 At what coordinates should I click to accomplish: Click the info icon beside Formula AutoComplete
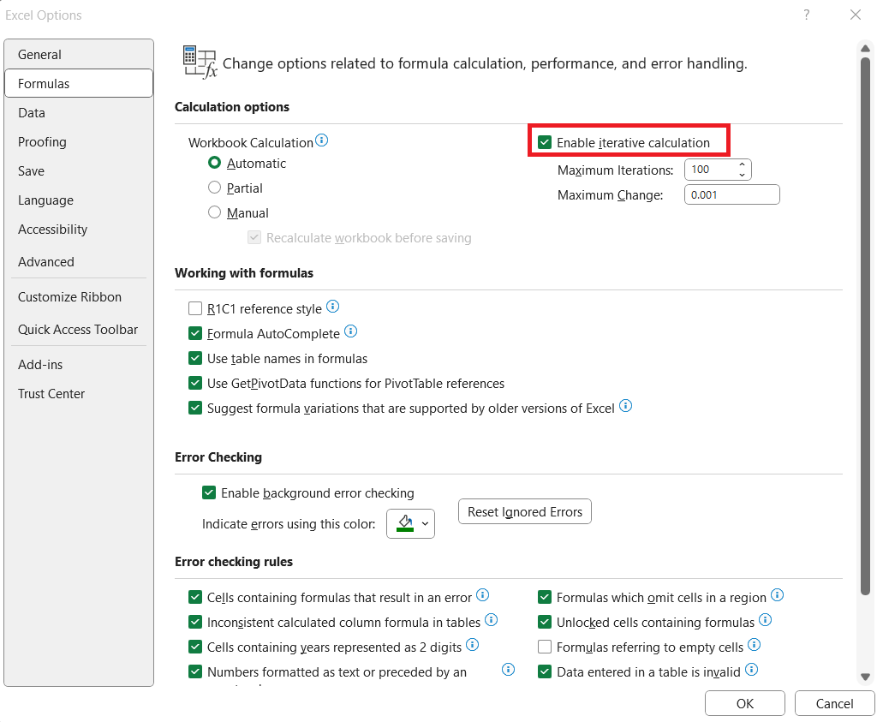(350, 331)
